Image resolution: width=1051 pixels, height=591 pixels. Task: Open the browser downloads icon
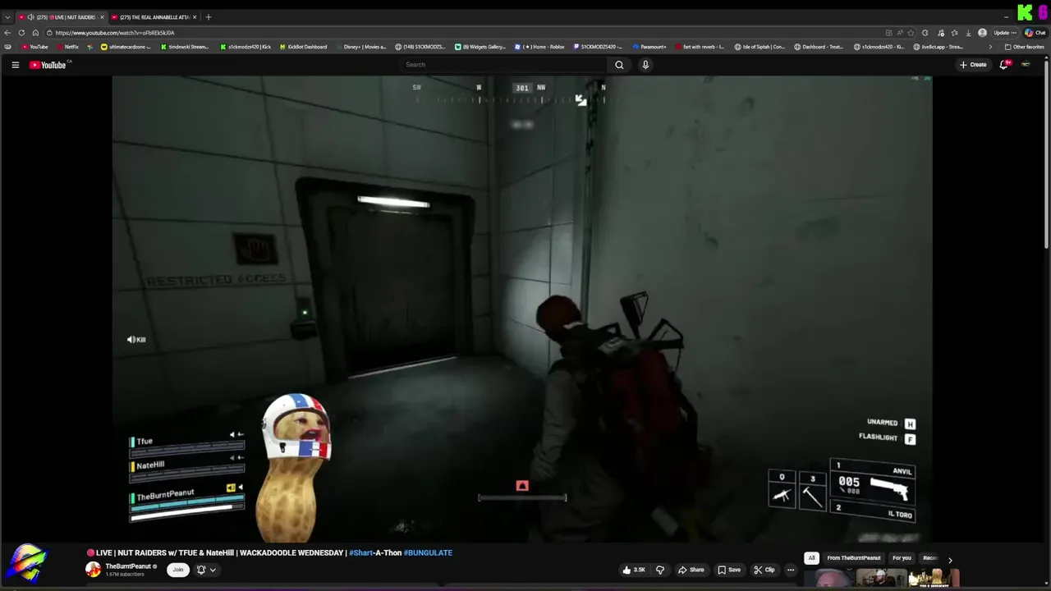click(x=968, y=33)
